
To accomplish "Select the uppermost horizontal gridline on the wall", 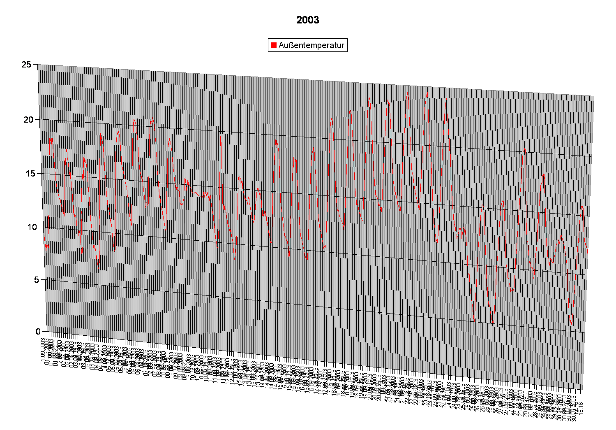I will tap(312, 138).
